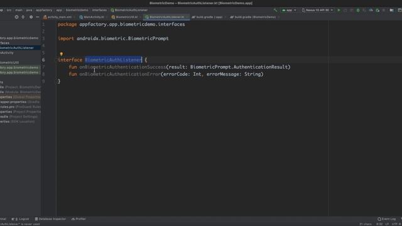Image resolution: width=402 pixels, height=226 pixels.
Task: Click the 'errorMessage: String' parameter
Action: point(234,74)
